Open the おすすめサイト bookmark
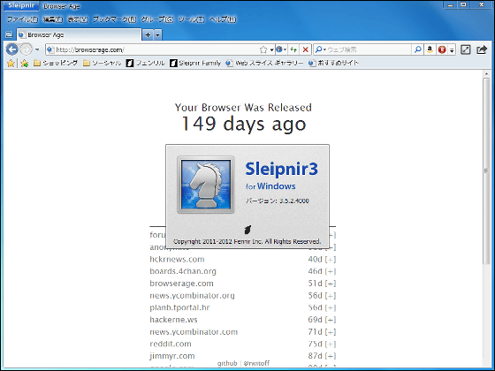The image size is (495, 371). click(333, 63)
